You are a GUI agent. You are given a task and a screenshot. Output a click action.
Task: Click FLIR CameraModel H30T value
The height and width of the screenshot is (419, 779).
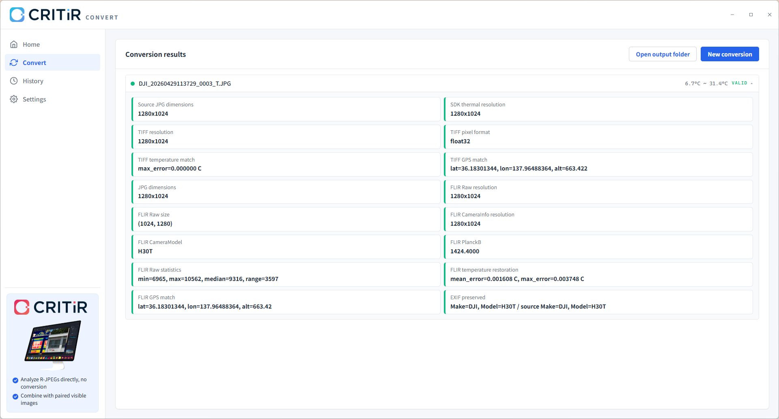click(x=145, y=251)
